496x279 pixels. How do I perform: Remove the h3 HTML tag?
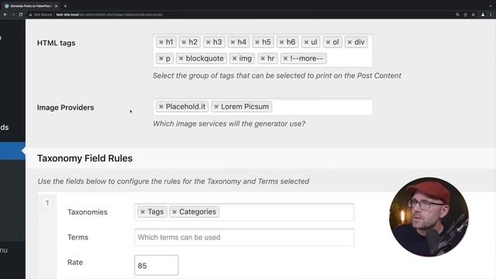(x=208, y=43)
